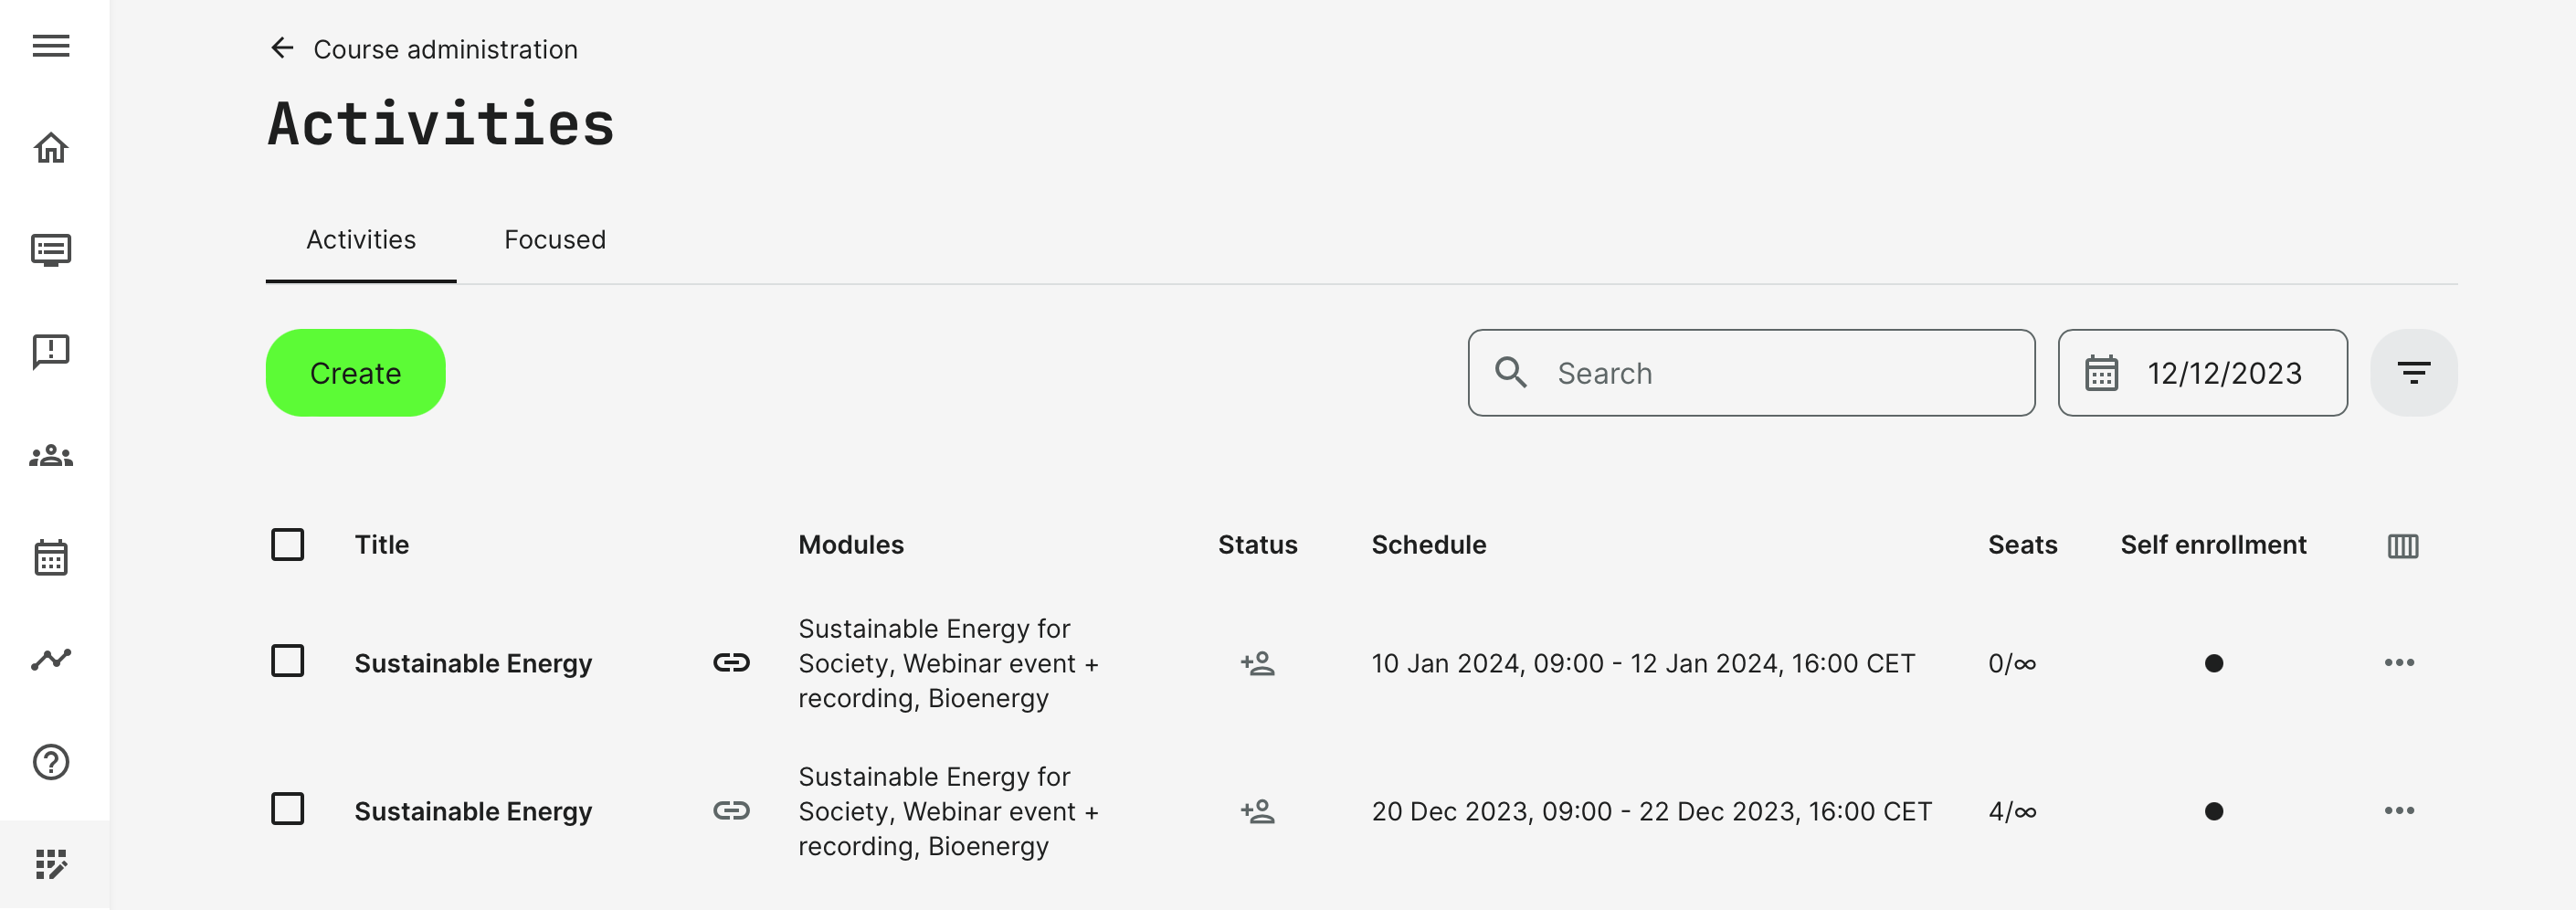Click the back arrow to Course administration
Image resolution: width=2576 pixels, height=910 pixels.
(282, 48)
